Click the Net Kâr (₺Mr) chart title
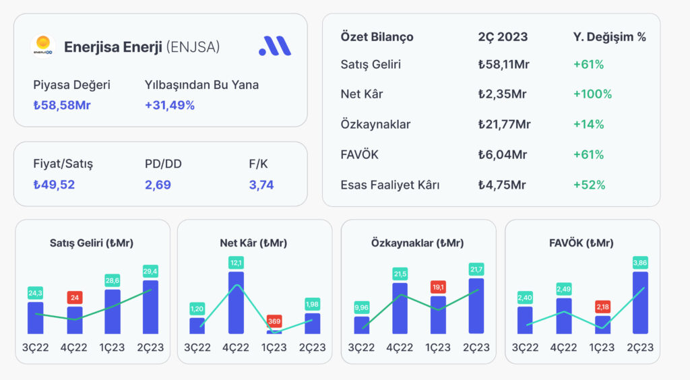690x380 pixels. [253, 243]
